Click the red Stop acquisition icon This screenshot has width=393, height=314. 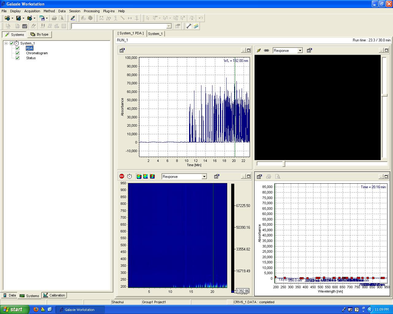(122, 176)
